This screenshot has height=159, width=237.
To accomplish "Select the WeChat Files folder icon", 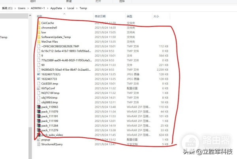I will tap(39, 42).
